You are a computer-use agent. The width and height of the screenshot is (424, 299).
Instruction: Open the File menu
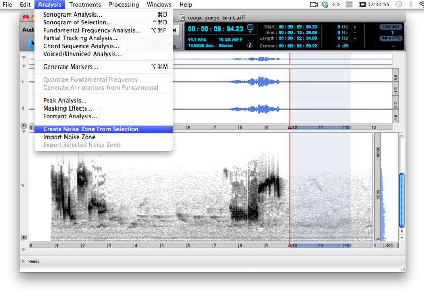pyautogui.click(x=7, y=4)
